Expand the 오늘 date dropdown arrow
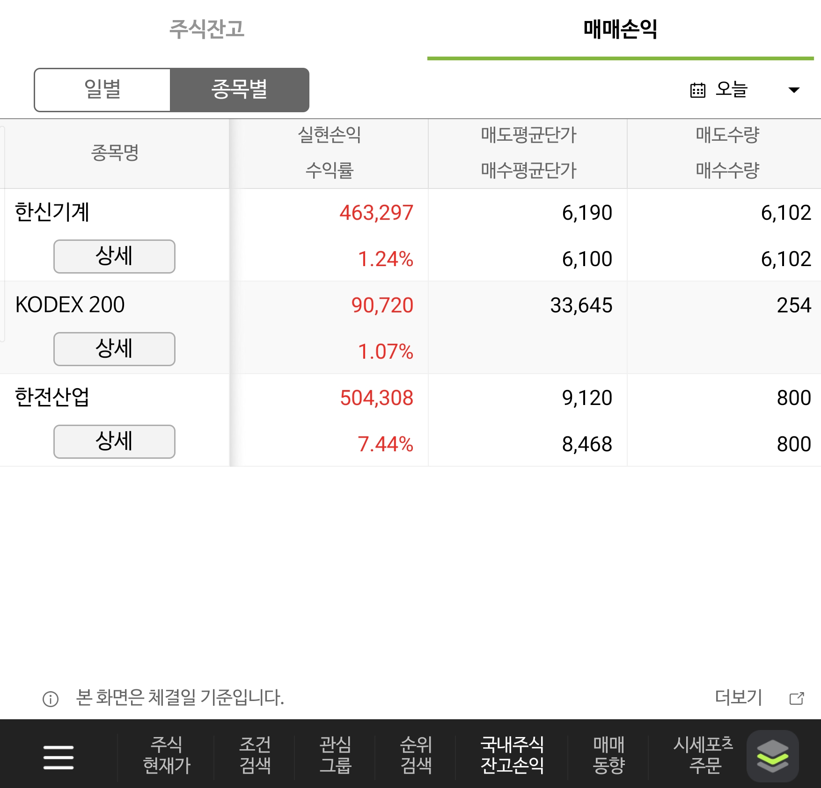This screenshot has width=821, height=788. [794, 90]
